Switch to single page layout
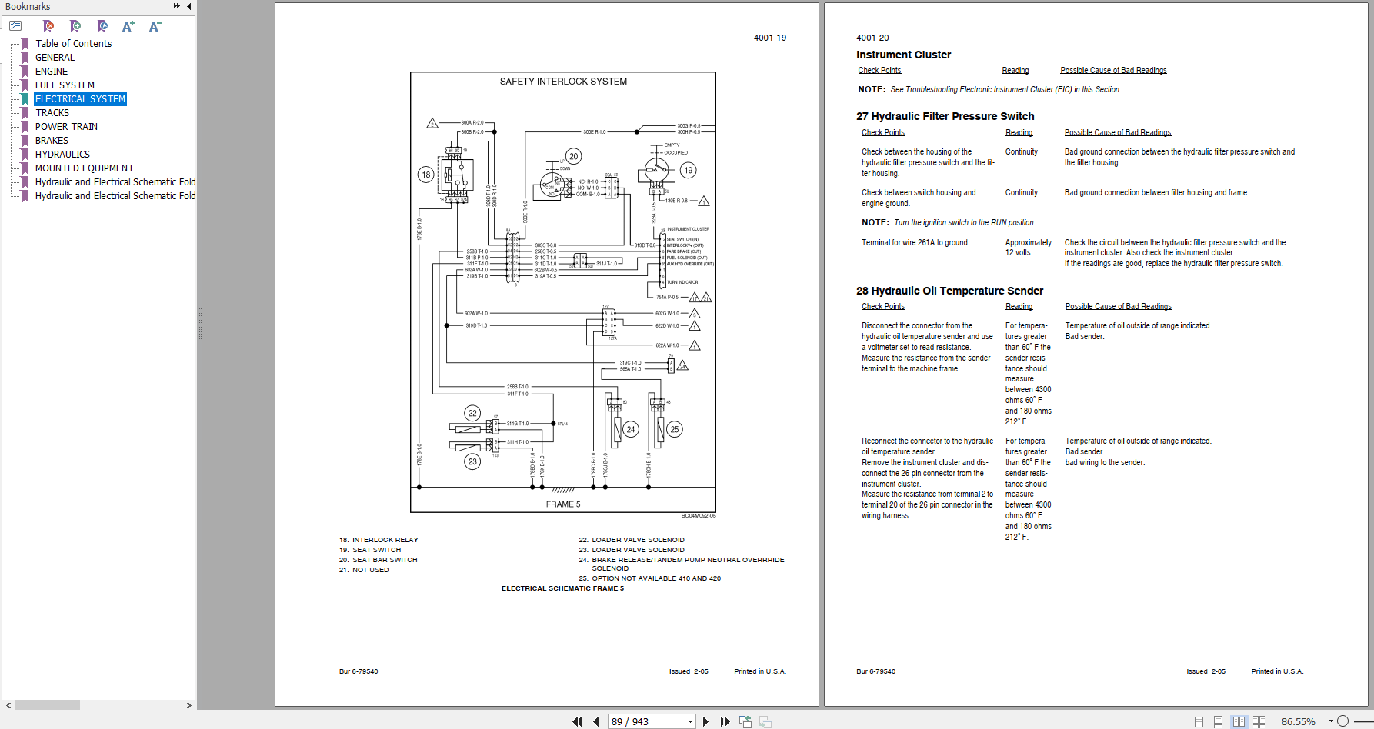The image size is (1374, 729). point(1199,721)
